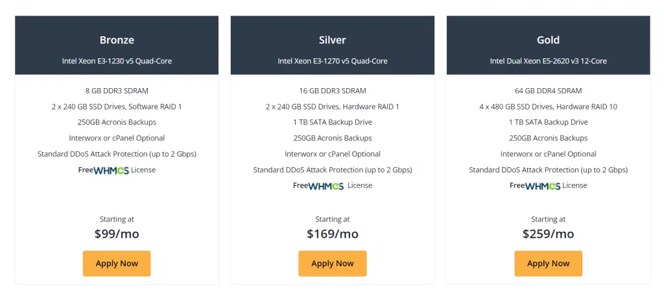The width and height of the screenshot is (664, 296).
Task: Click Interworx or cPanel Optional in Gold card
Action: coord(548,154)
